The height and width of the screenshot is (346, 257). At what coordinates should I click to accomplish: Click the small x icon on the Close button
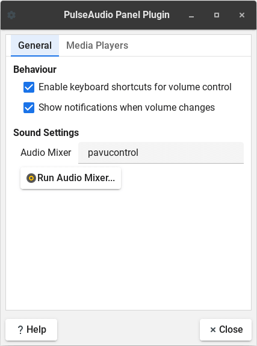(x=213, y=330)
